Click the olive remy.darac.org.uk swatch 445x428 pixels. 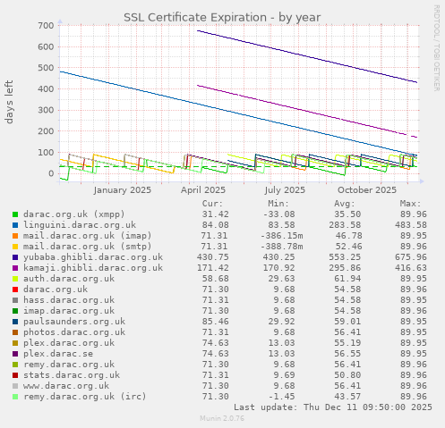pos(15,365)
